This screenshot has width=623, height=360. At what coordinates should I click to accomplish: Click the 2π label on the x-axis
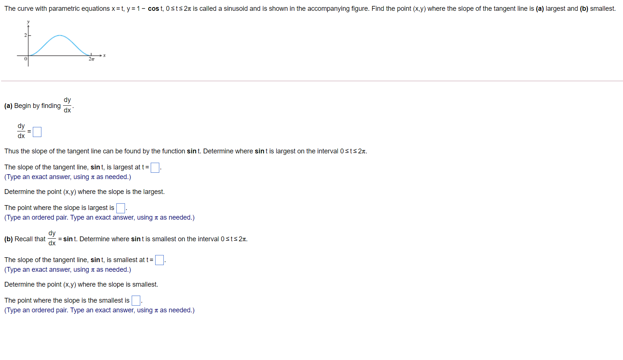coord(91,59)
